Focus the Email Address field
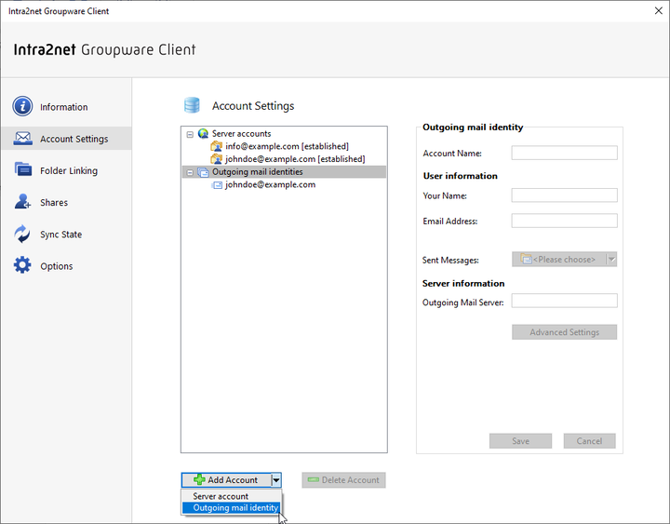 pyautogui.click(x=564, y=221)
